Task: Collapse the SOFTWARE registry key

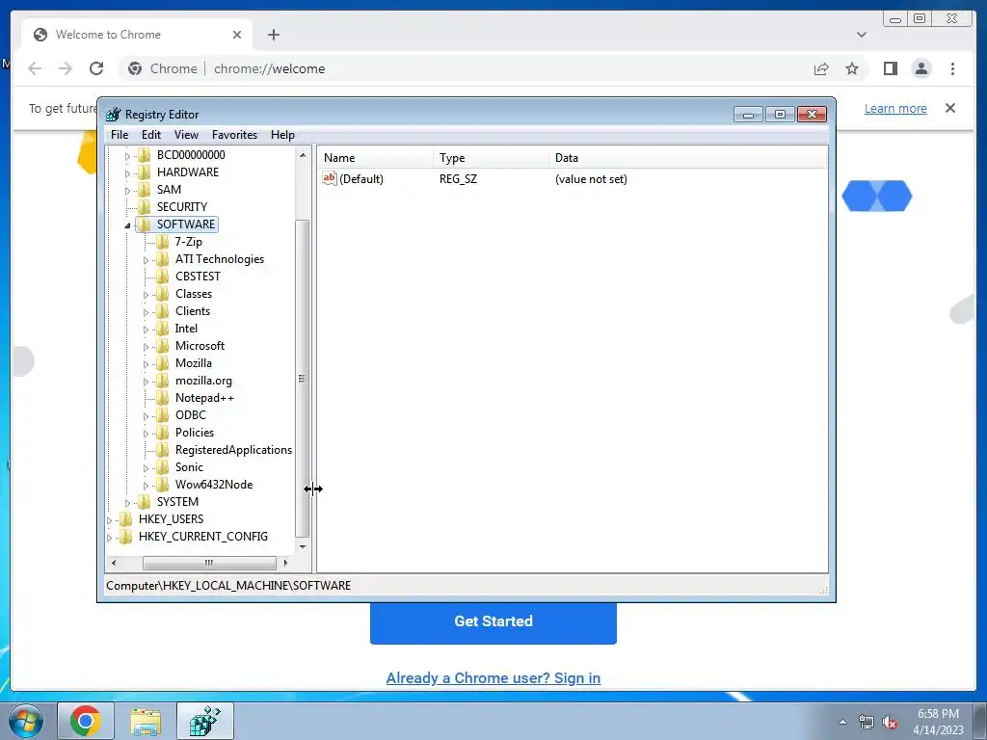Action: click(128, 225)
